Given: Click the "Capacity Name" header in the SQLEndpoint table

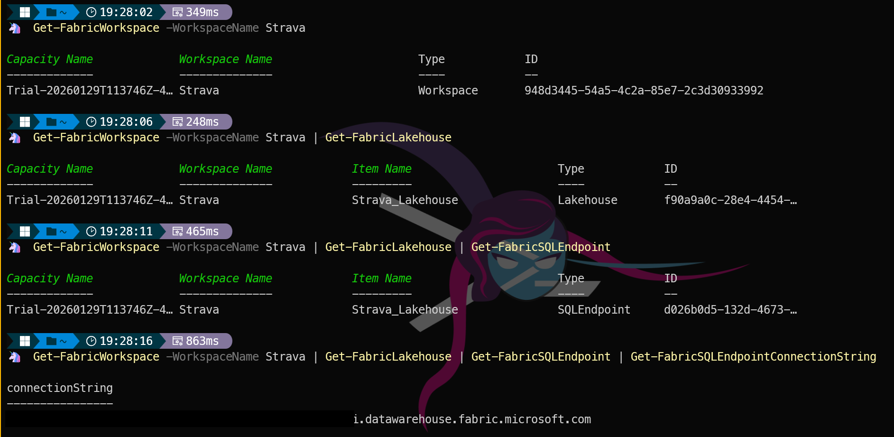Looking at the screenshot, I should click(x=50, y=279).
